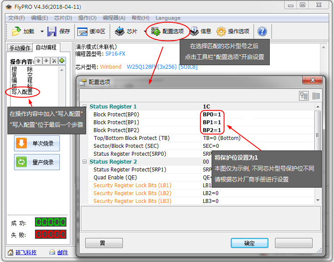Select the Quad Enable (QE) row
Screen dimensions: 334x262
[x=115, y=178]
